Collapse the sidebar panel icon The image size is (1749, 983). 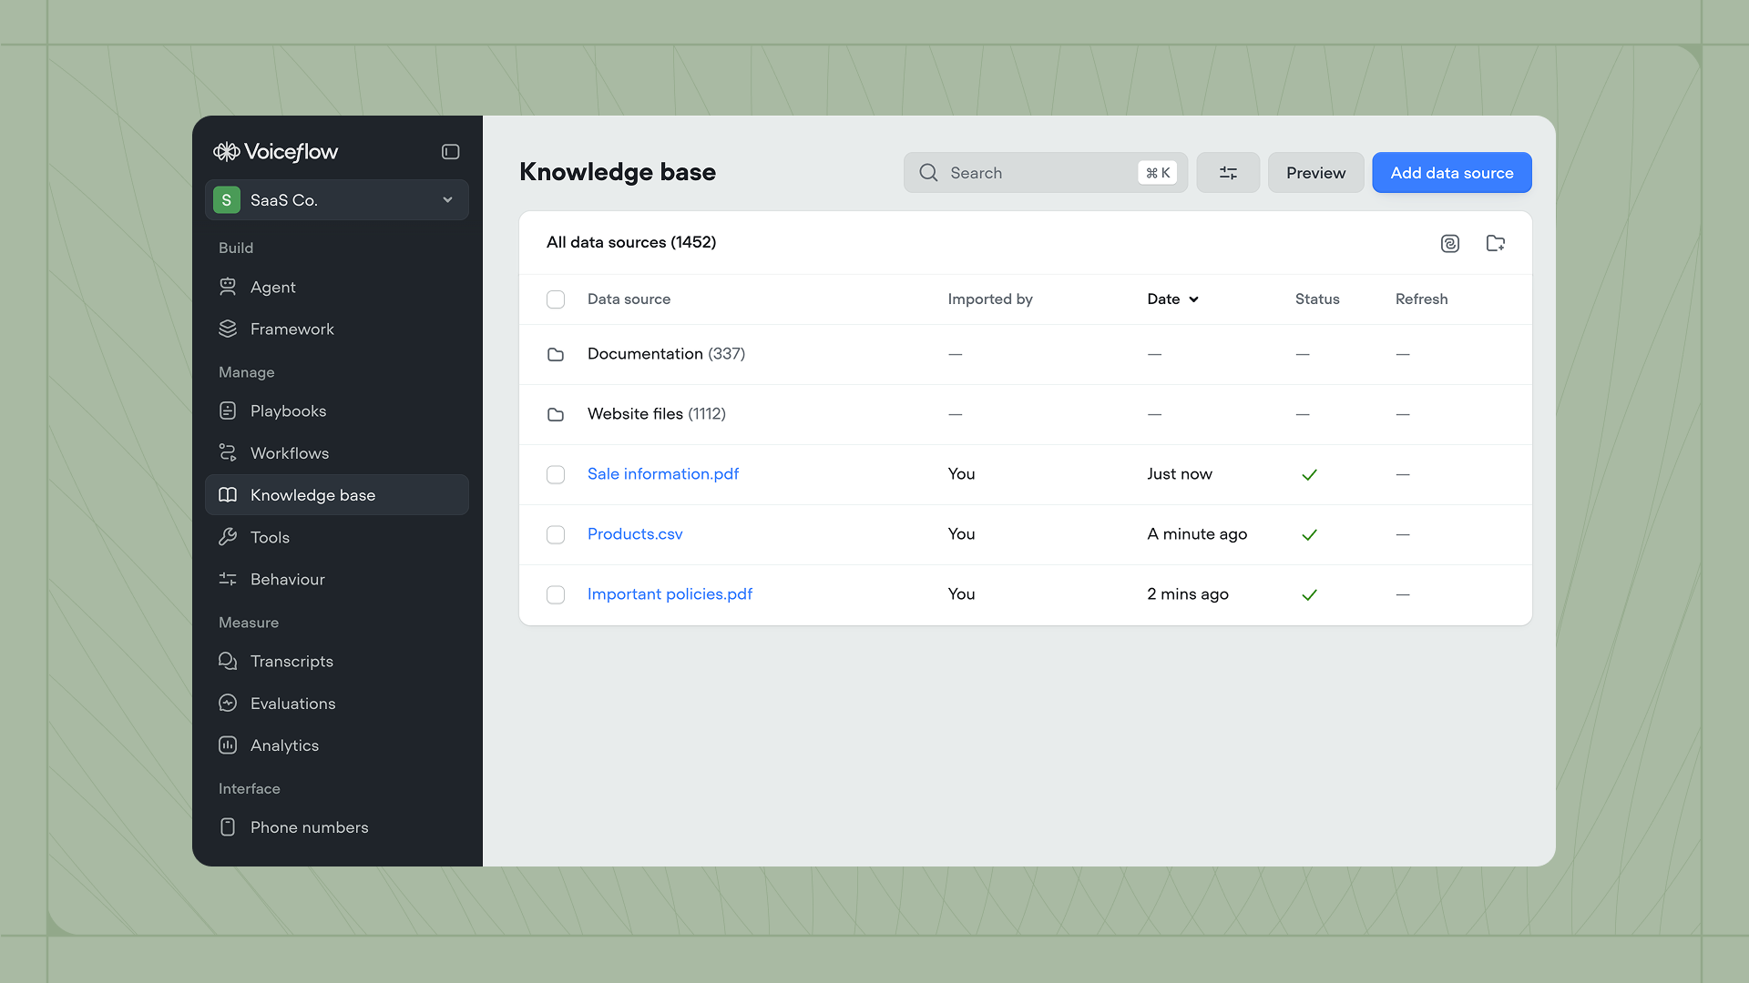[450, 152]
